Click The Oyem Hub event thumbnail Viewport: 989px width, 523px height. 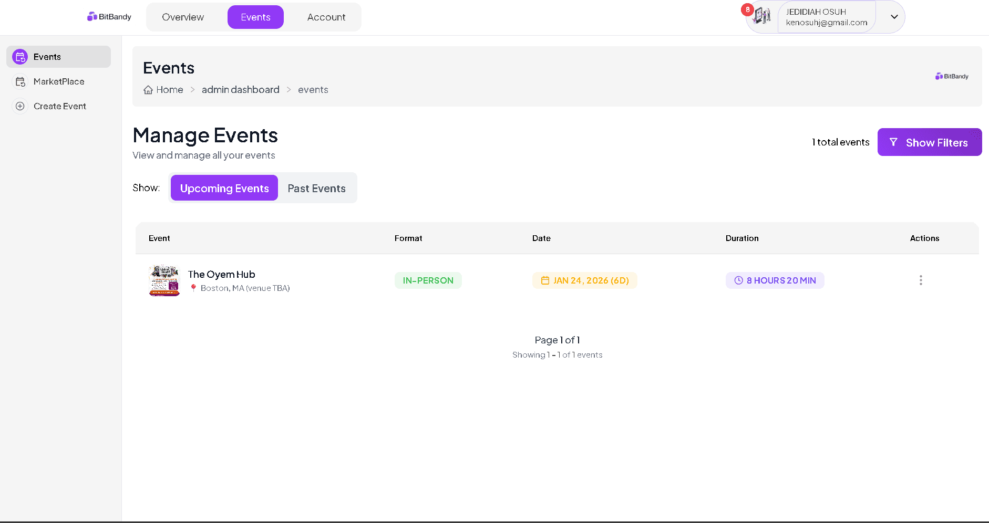164,280
